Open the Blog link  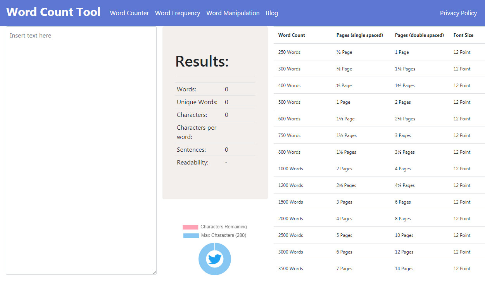(272, 13)
